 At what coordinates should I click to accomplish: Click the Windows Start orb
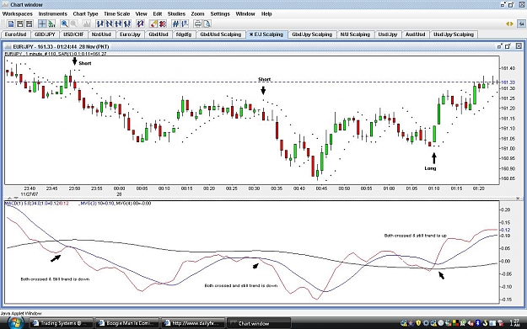[15, 323]
